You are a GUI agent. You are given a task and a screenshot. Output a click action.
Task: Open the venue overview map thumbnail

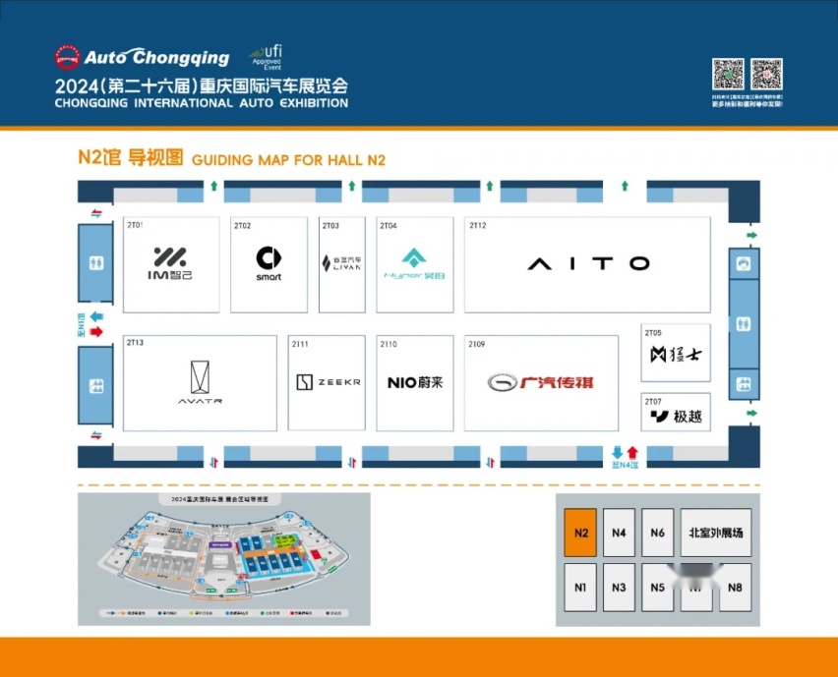(x=224, y=559)
